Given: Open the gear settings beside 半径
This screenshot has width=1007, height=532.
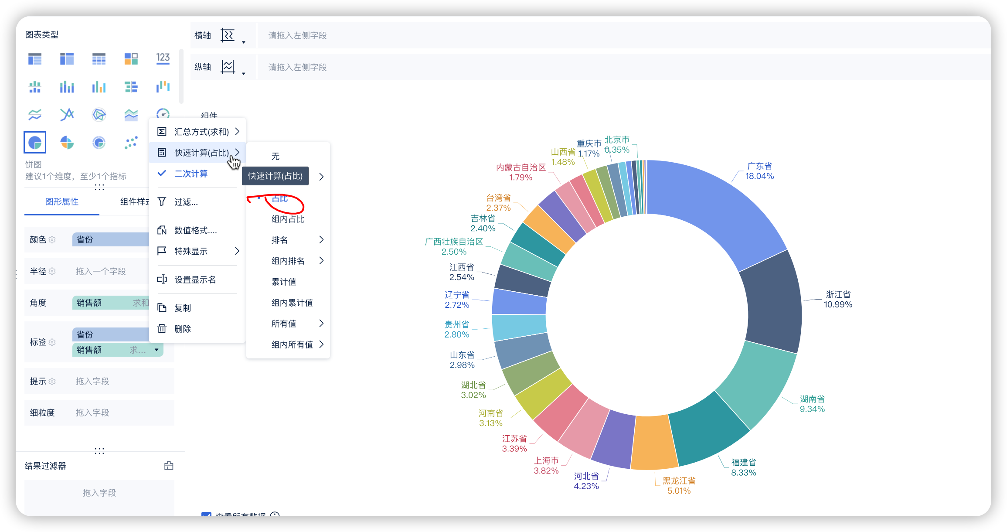Looking at the screenshot, I should 52,271.
